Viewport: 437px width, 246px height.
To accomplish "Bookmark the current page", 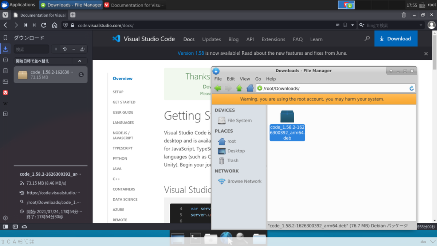I will click(345, 25).
